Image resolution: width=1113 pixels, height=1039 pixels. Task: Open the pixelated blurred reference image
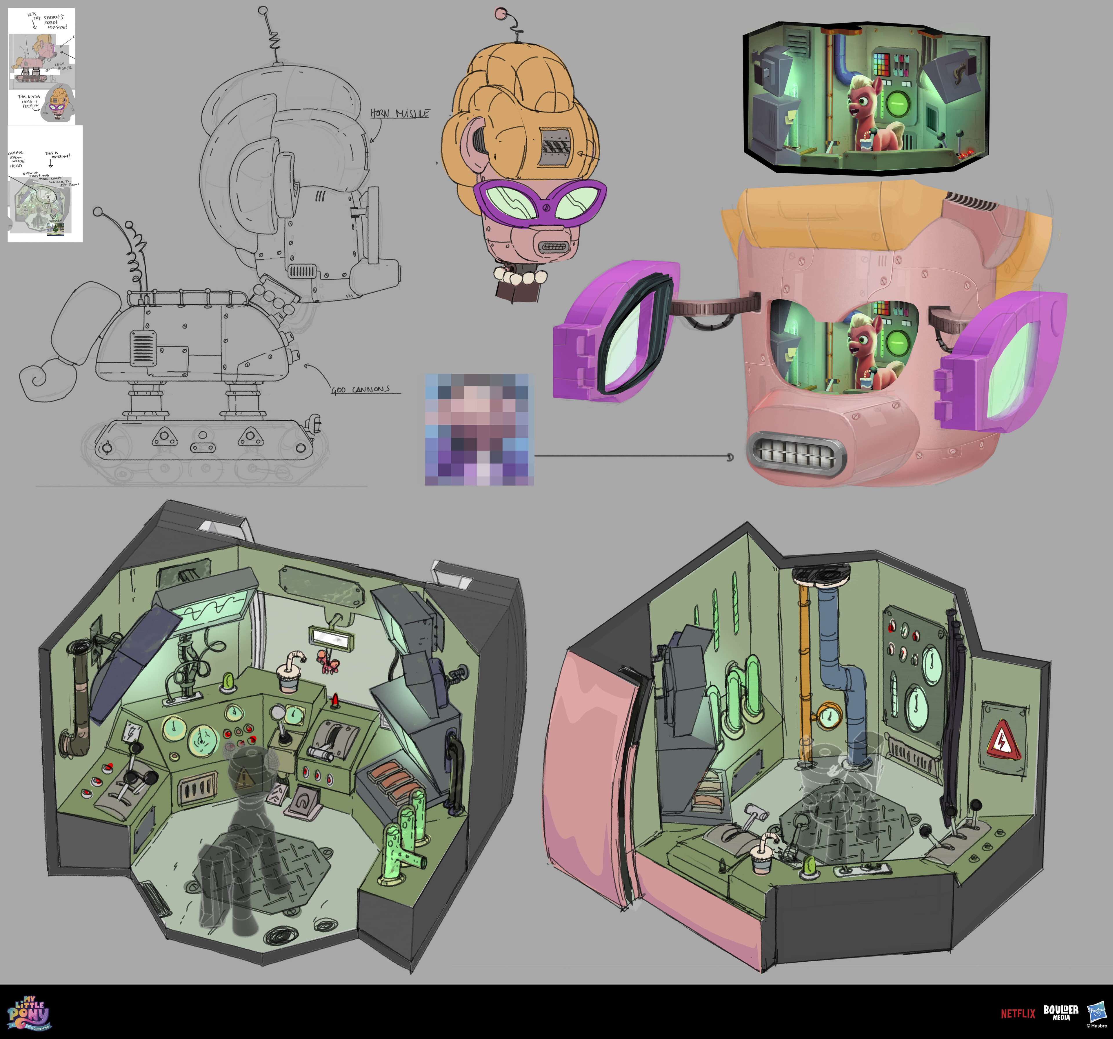[x=479, y=430]
